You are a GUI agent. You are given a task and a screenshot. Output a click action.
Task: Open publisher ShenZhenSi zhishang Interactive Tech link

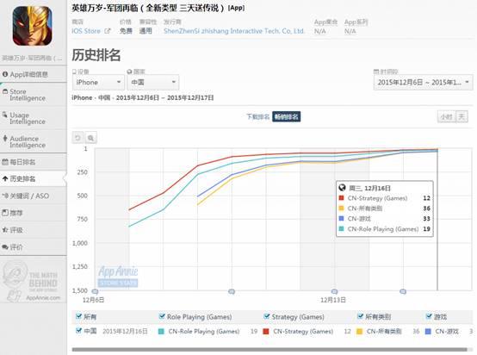coord(233,31)
